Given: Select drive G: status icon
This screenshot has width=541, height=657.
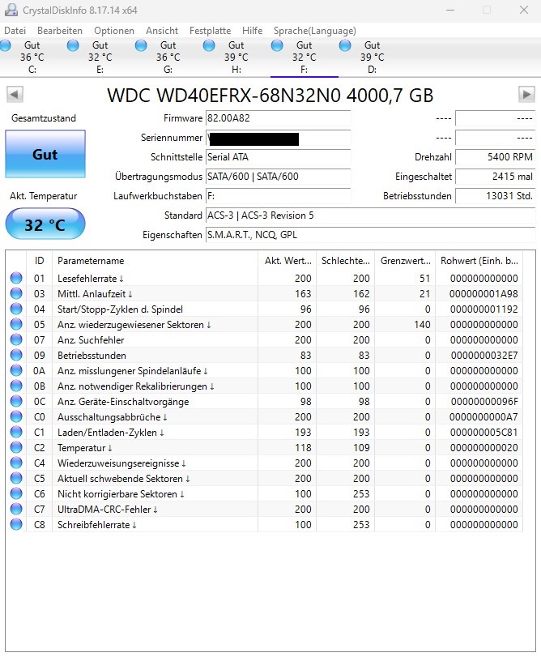Looking at the screenshot, I should pos(141,45).
